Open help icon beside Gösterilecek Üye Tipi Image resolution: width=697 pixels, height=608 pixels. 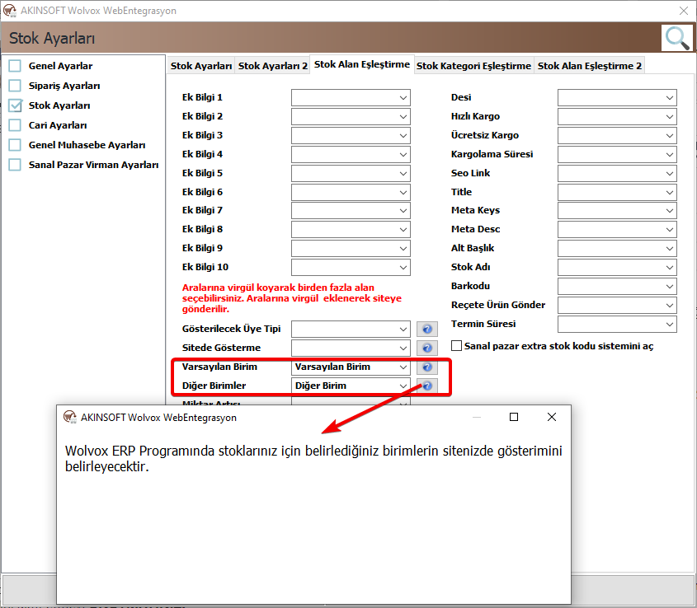pos(427,329)
